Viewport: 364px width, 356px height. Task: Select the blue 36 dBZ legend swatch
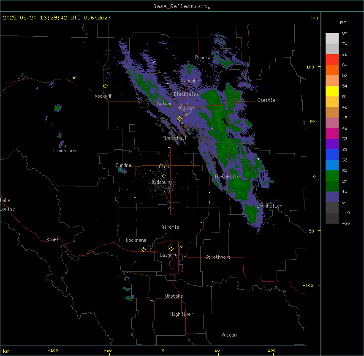pos(332,154)
